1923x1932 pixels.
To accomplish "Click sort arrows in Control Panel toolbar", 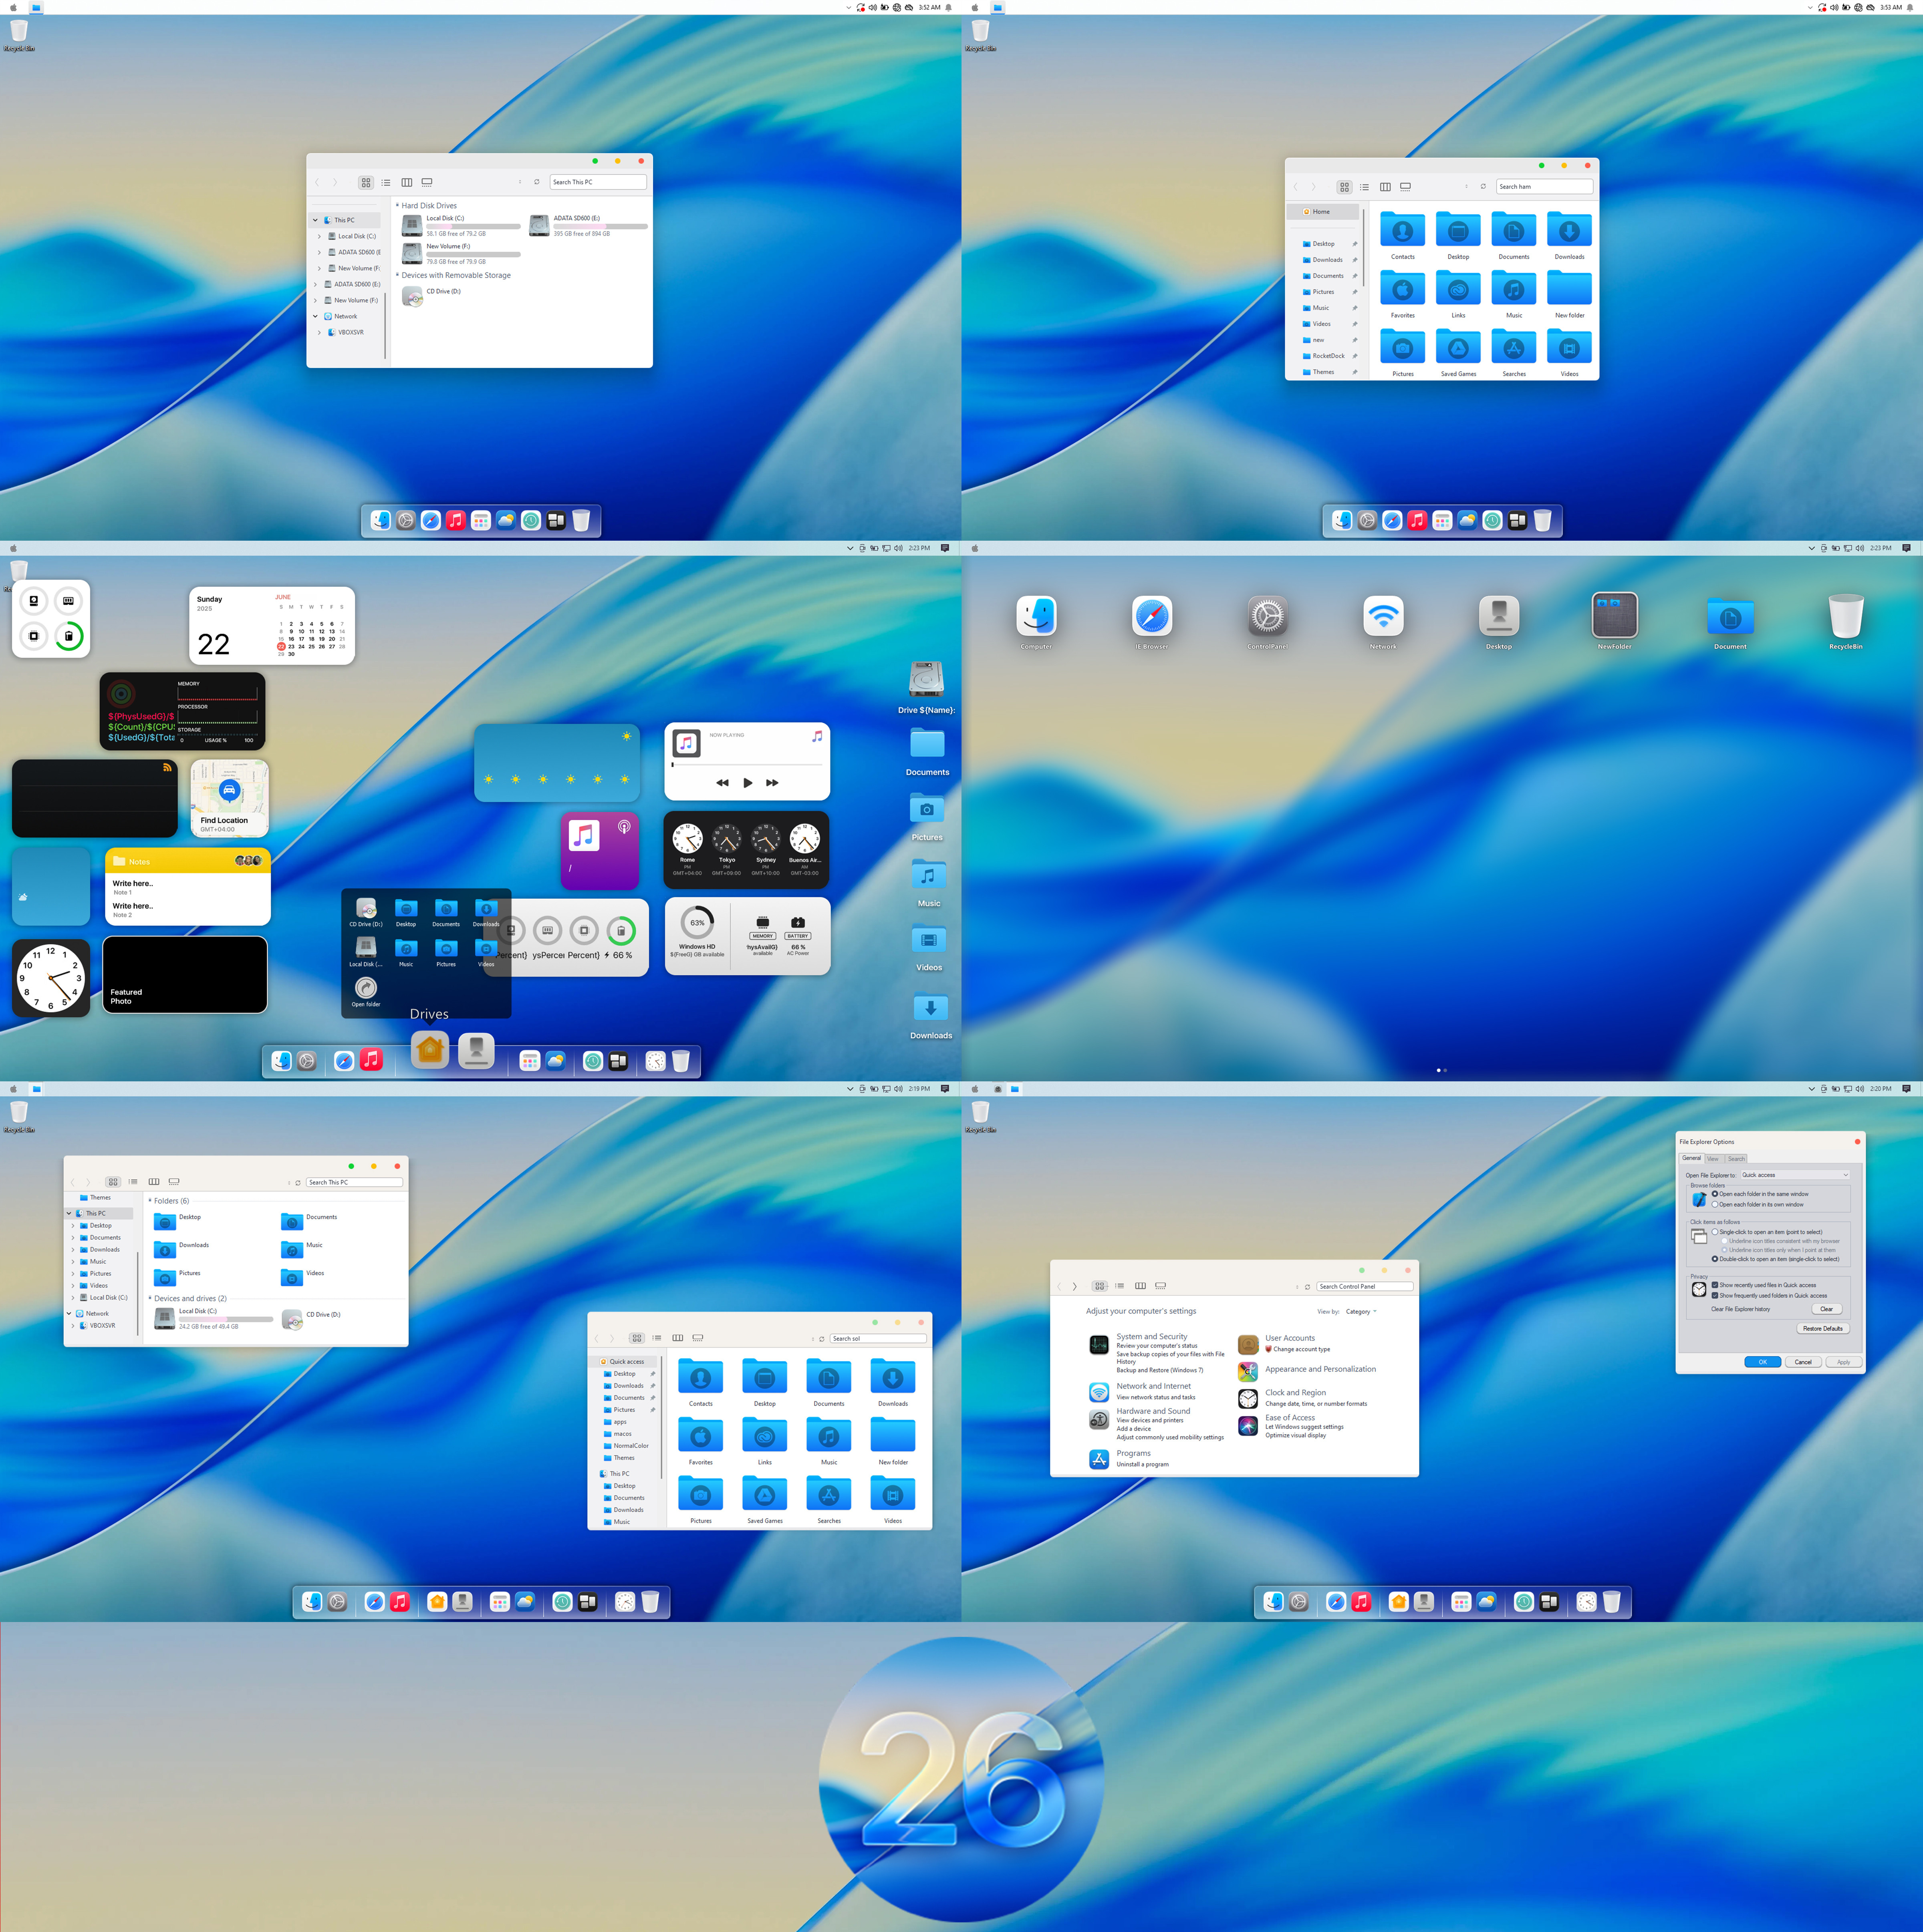I will (1297, 1287).
